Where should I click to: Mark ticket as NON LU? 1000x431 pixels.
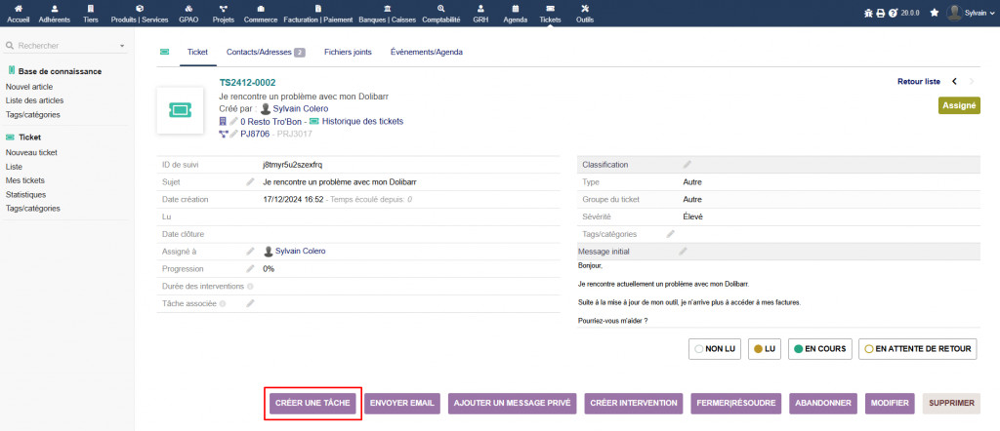pos(714,348)
